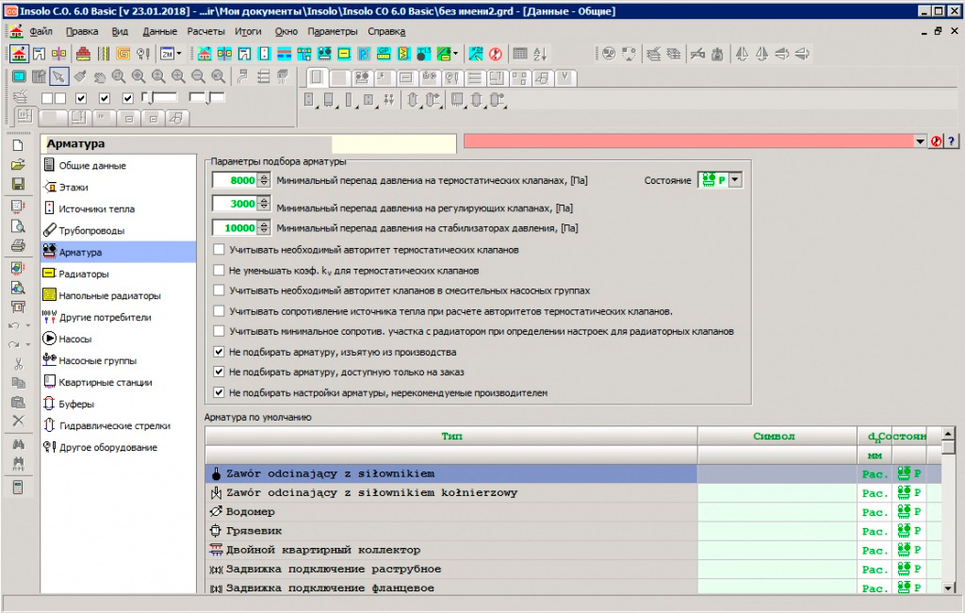Image resolution: width=965 pixels, height=613 pixels.
Task: Click the binoculars find icon
Action: 18,443
